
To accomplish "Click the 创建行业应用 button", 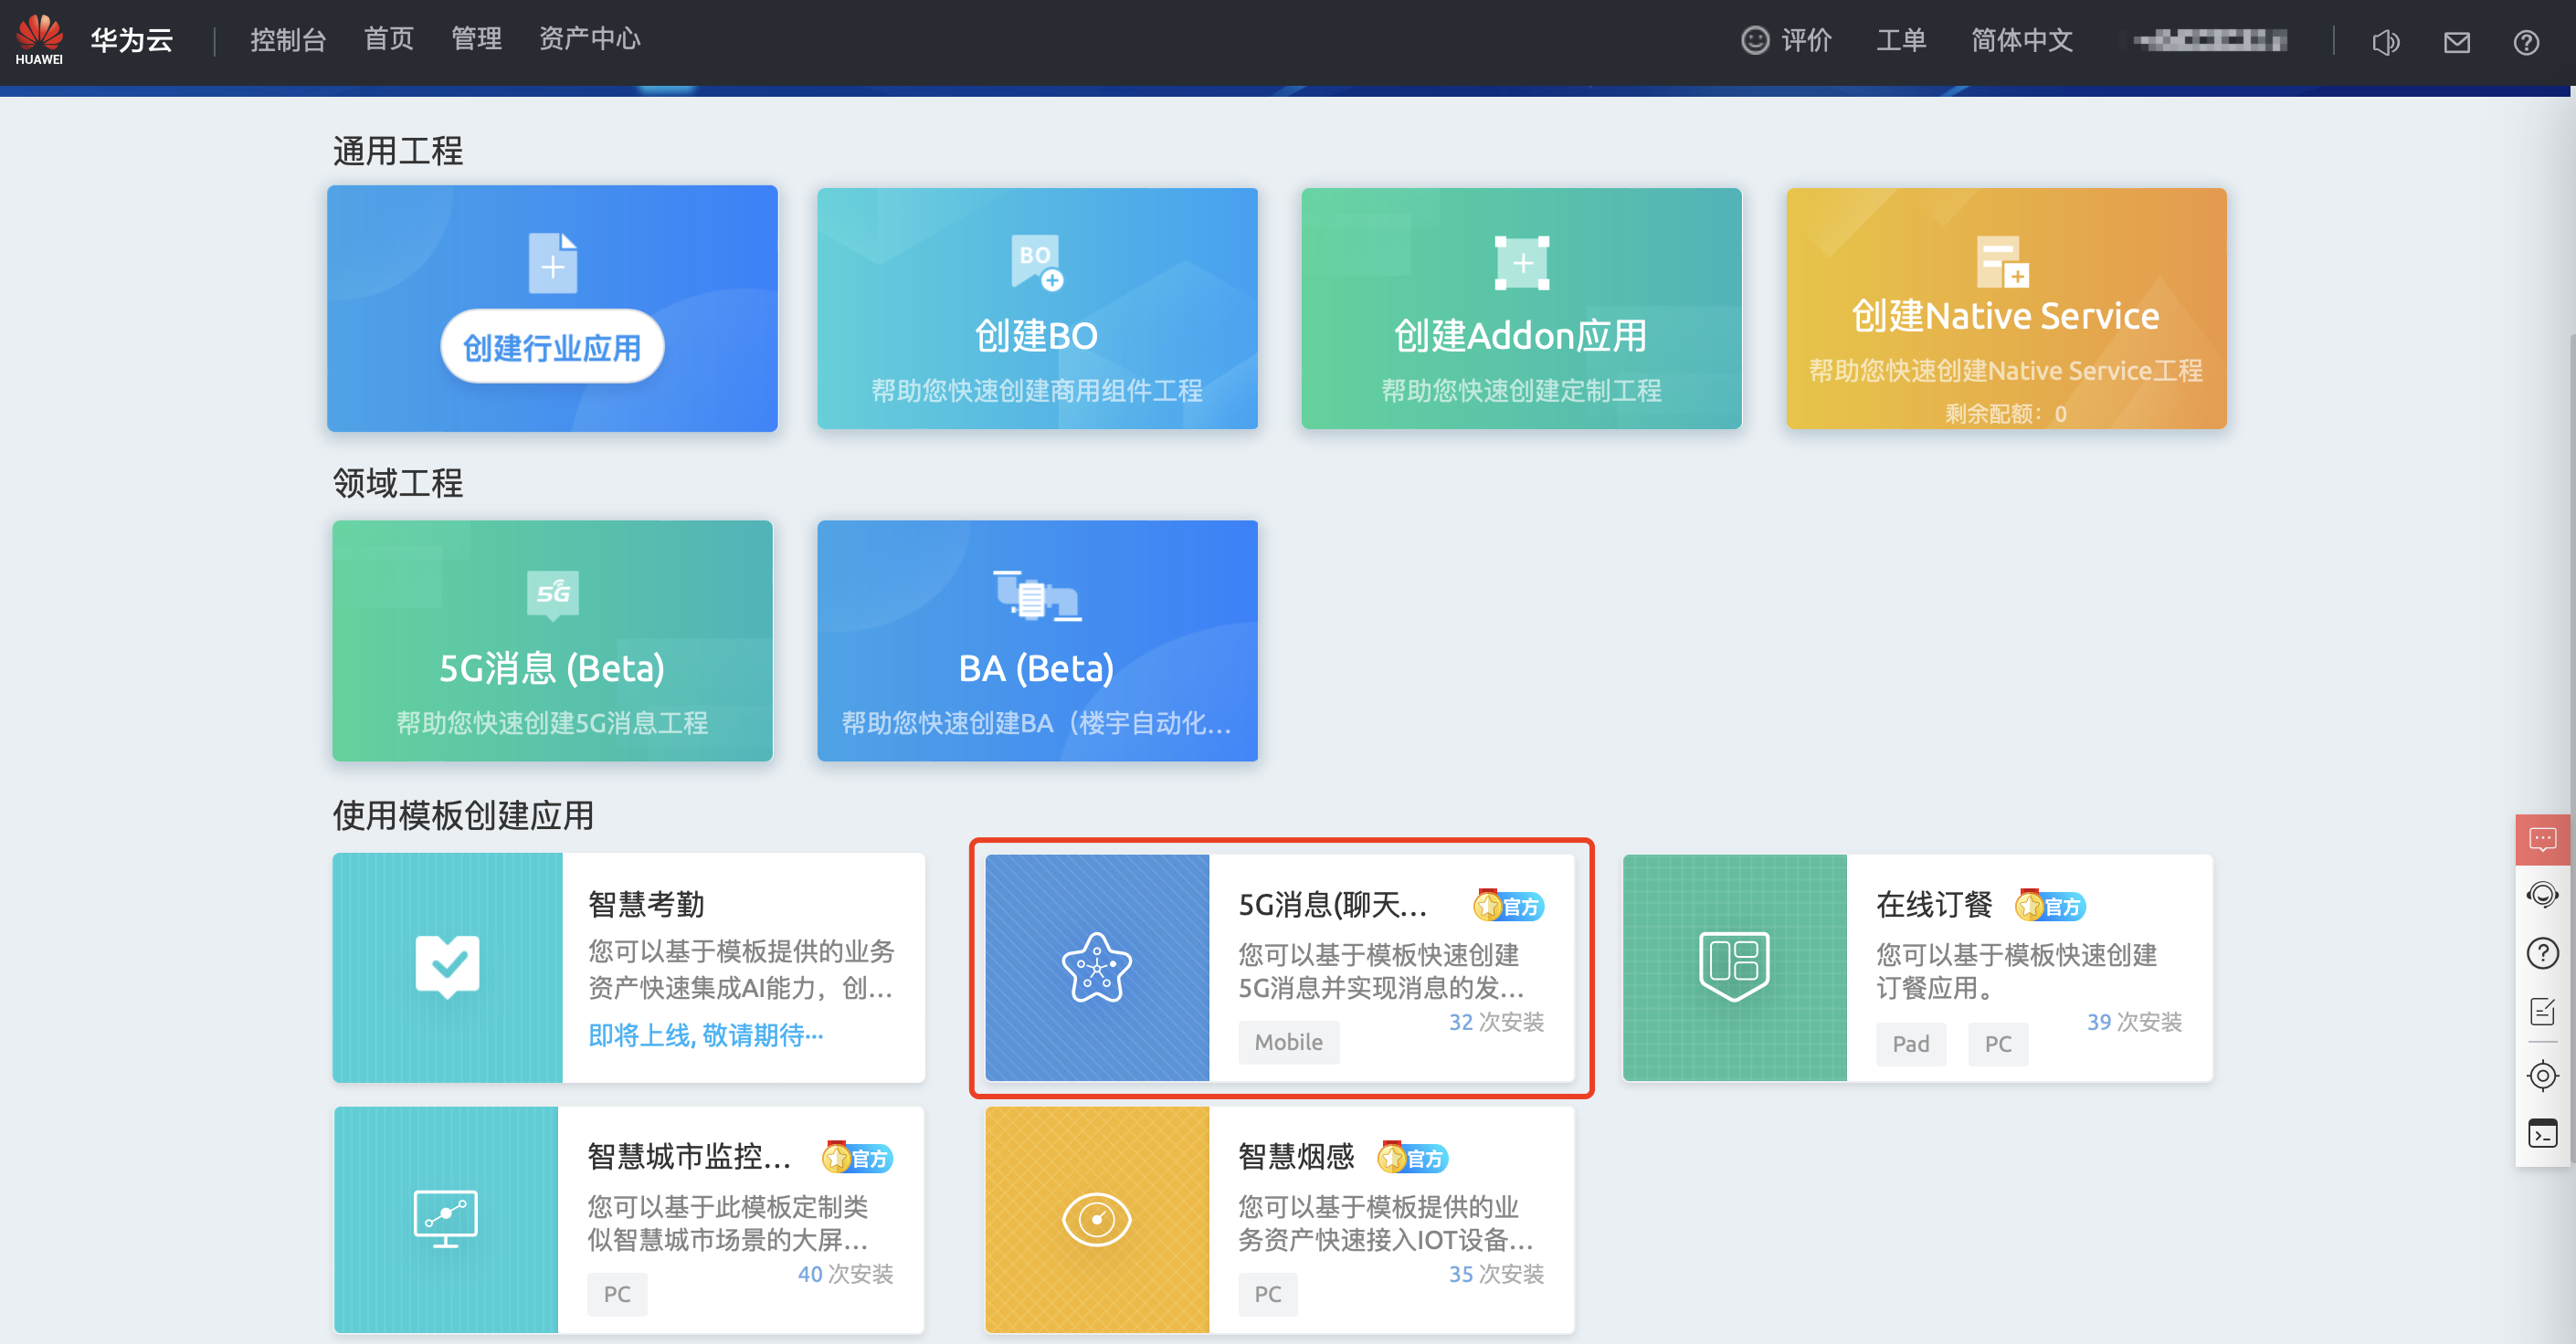I will coord(552,347).
